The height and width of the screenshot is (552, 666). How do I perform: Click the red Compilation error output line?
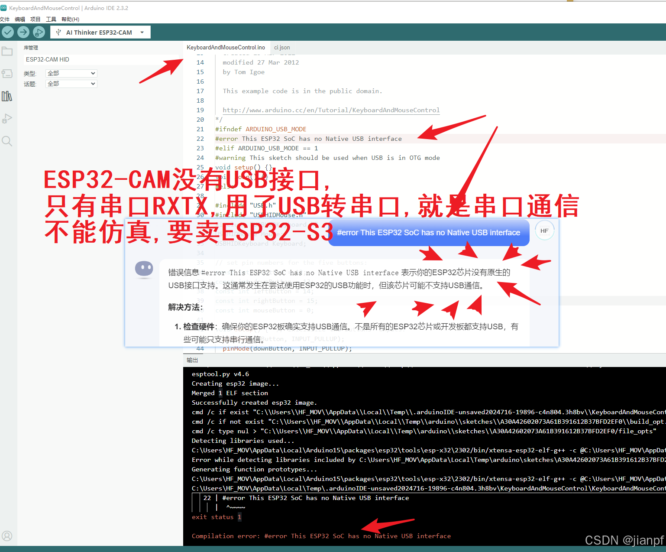coord(321,536)
